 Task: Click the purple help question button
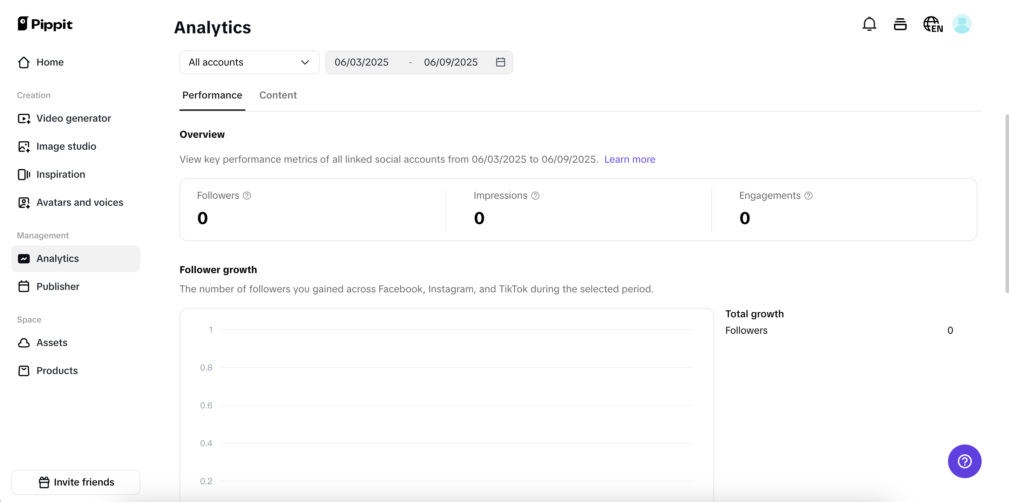pyautogui.click(x=964, y=461)
